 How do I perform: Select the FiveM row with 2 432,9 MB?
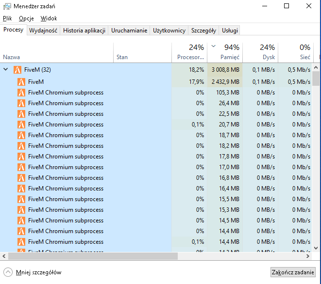pyautogui.click(x=156, y=82)
